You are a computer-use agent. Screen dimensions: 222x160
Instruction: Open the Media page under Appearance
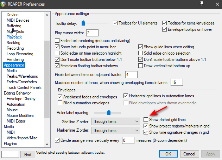pyautogui.click(x=12, y=71)
